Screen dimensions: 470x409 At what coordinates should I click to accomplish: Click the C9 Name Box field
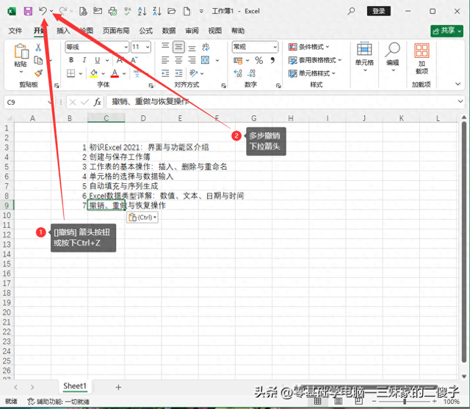[29, 103]
